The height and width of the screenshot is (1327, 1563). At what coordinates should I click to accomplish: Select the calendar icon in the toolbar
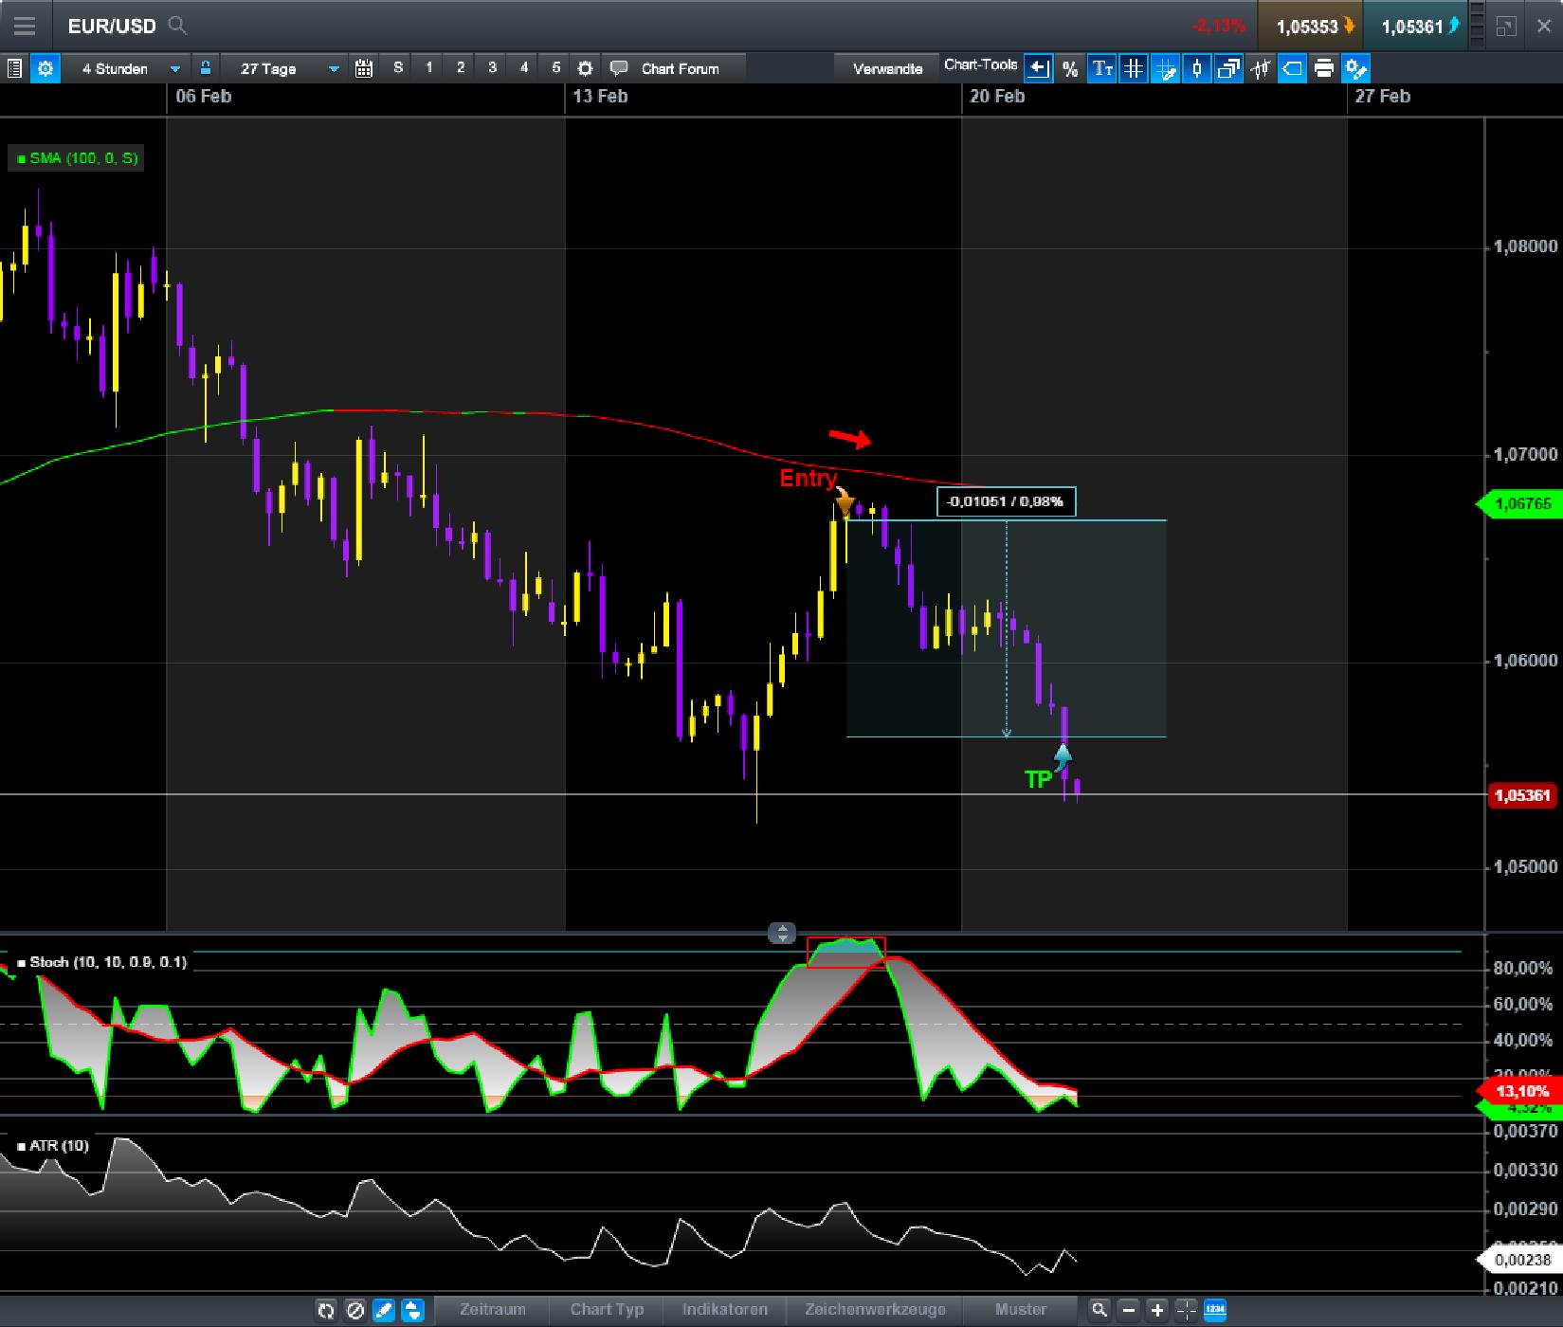click(363, 67)
